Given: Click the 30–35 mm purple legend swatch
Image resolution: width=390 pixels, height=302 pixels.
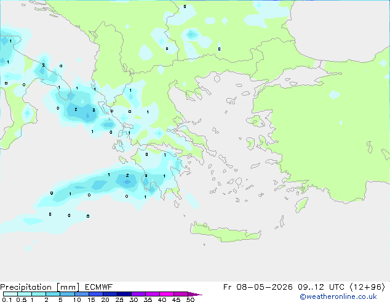Looking at the screenshot, I should 138,294.
